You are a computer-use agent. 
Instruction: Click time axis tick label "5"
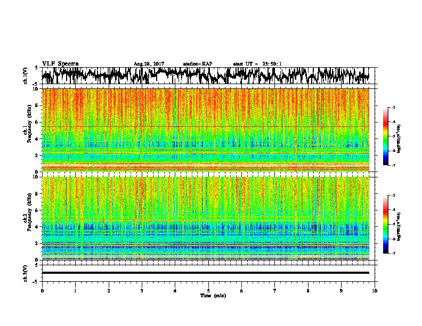coord(208,291)
